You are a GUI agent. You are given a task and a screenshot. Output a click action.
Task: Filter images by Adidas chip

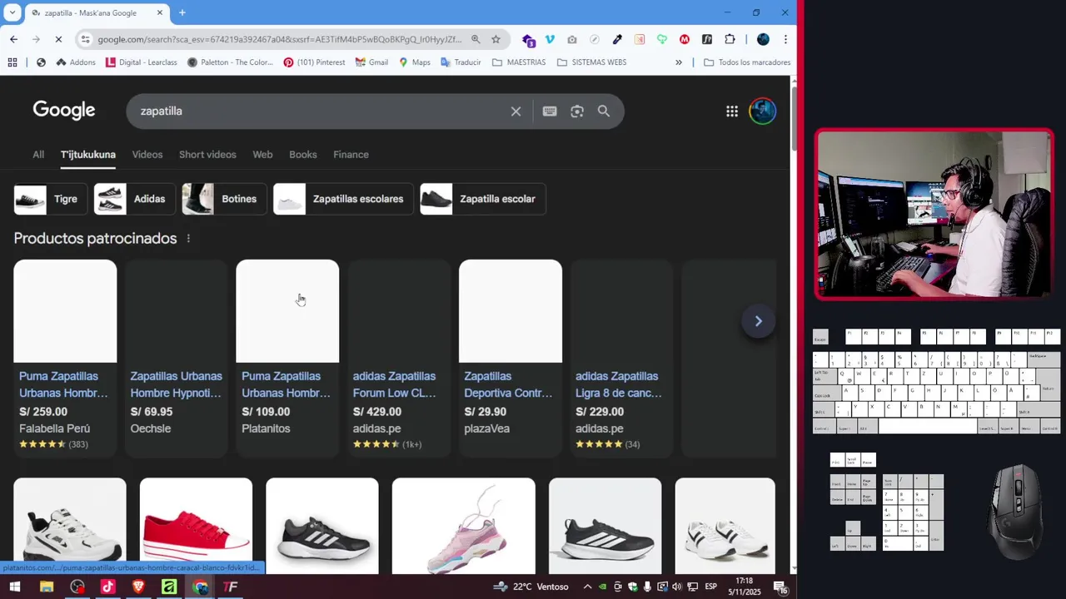coord(134,199)
